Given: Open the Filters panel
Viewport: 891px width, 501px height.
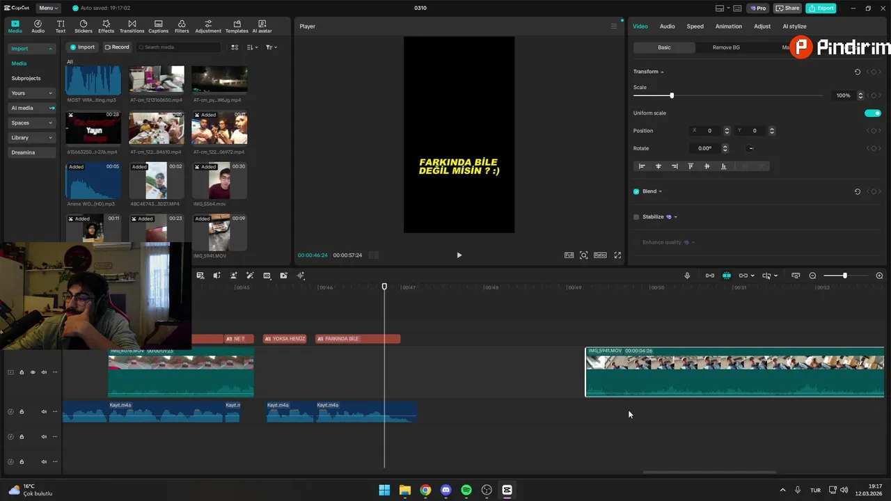Looking at the screenshot, I should coord(182,26).
